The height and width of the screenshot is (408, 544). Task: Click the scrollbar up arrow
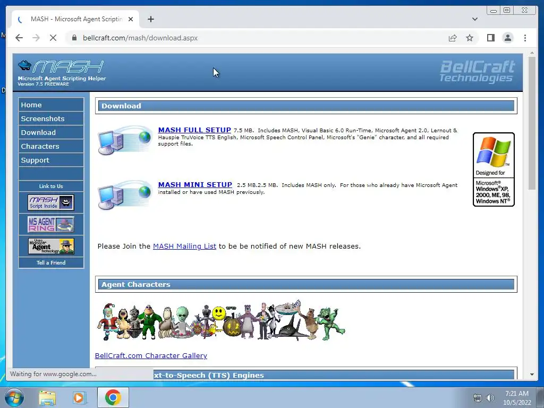click(x=532, y=53)
